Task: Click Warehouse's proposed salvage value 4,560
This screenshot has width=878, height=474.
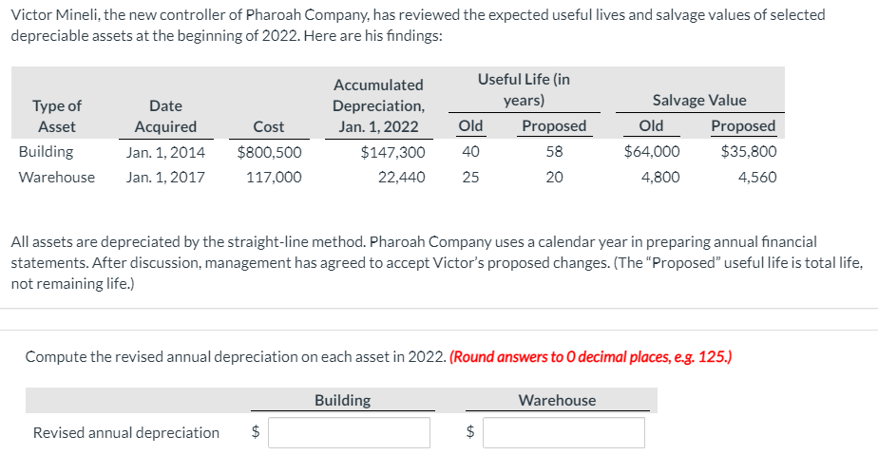Action: pos(756,177)
